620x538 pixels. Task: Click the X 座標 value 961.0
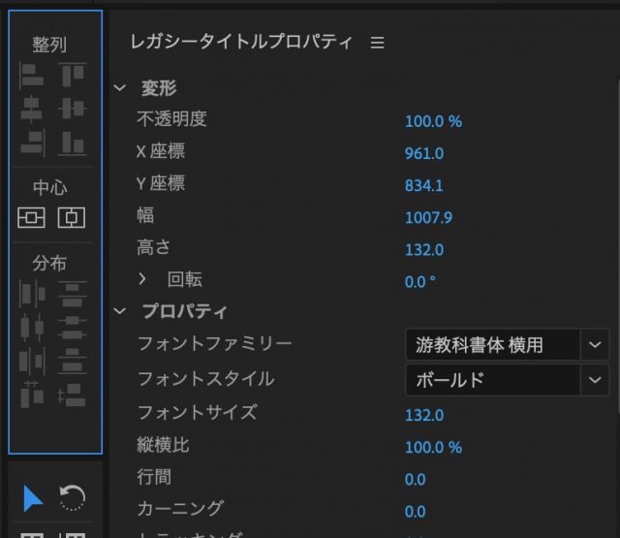pyautogui.click(x=423, y=153)
